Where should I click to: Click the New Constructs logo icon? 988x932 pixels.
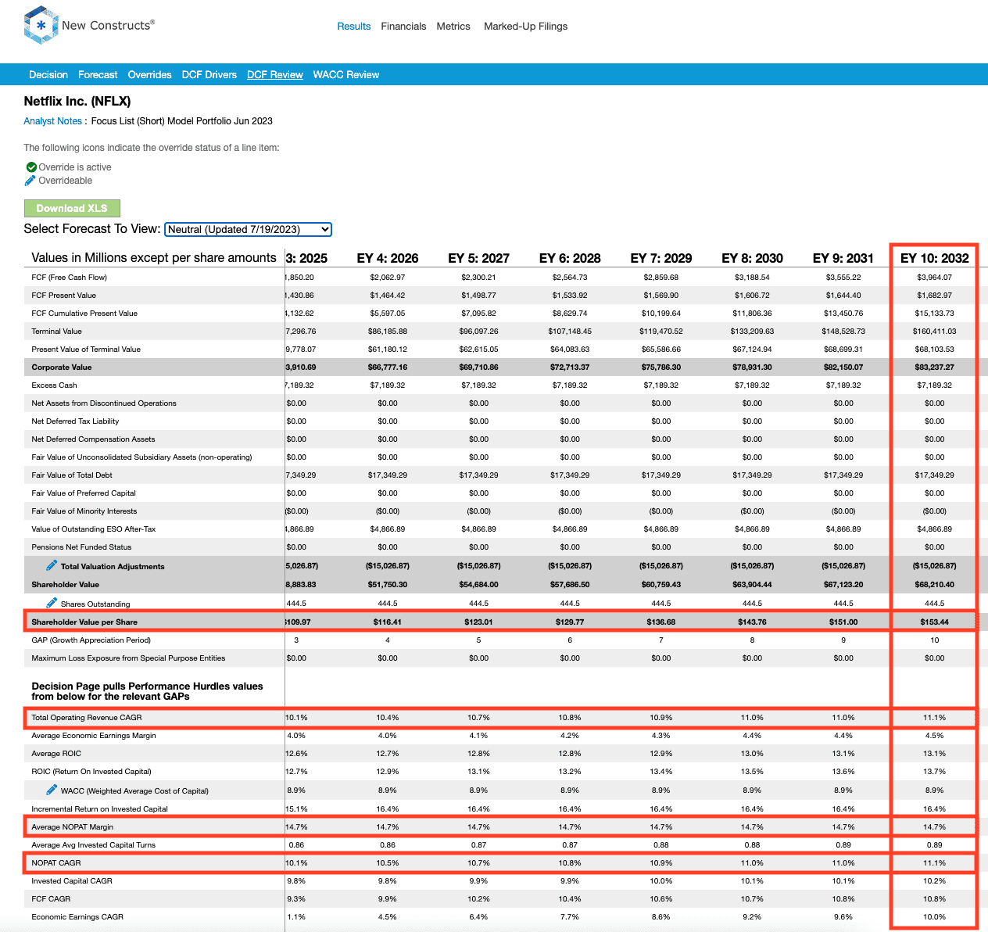pos(41,25)
